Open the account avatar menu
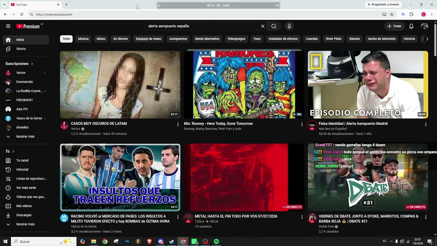437x246 pixels. 424,26
